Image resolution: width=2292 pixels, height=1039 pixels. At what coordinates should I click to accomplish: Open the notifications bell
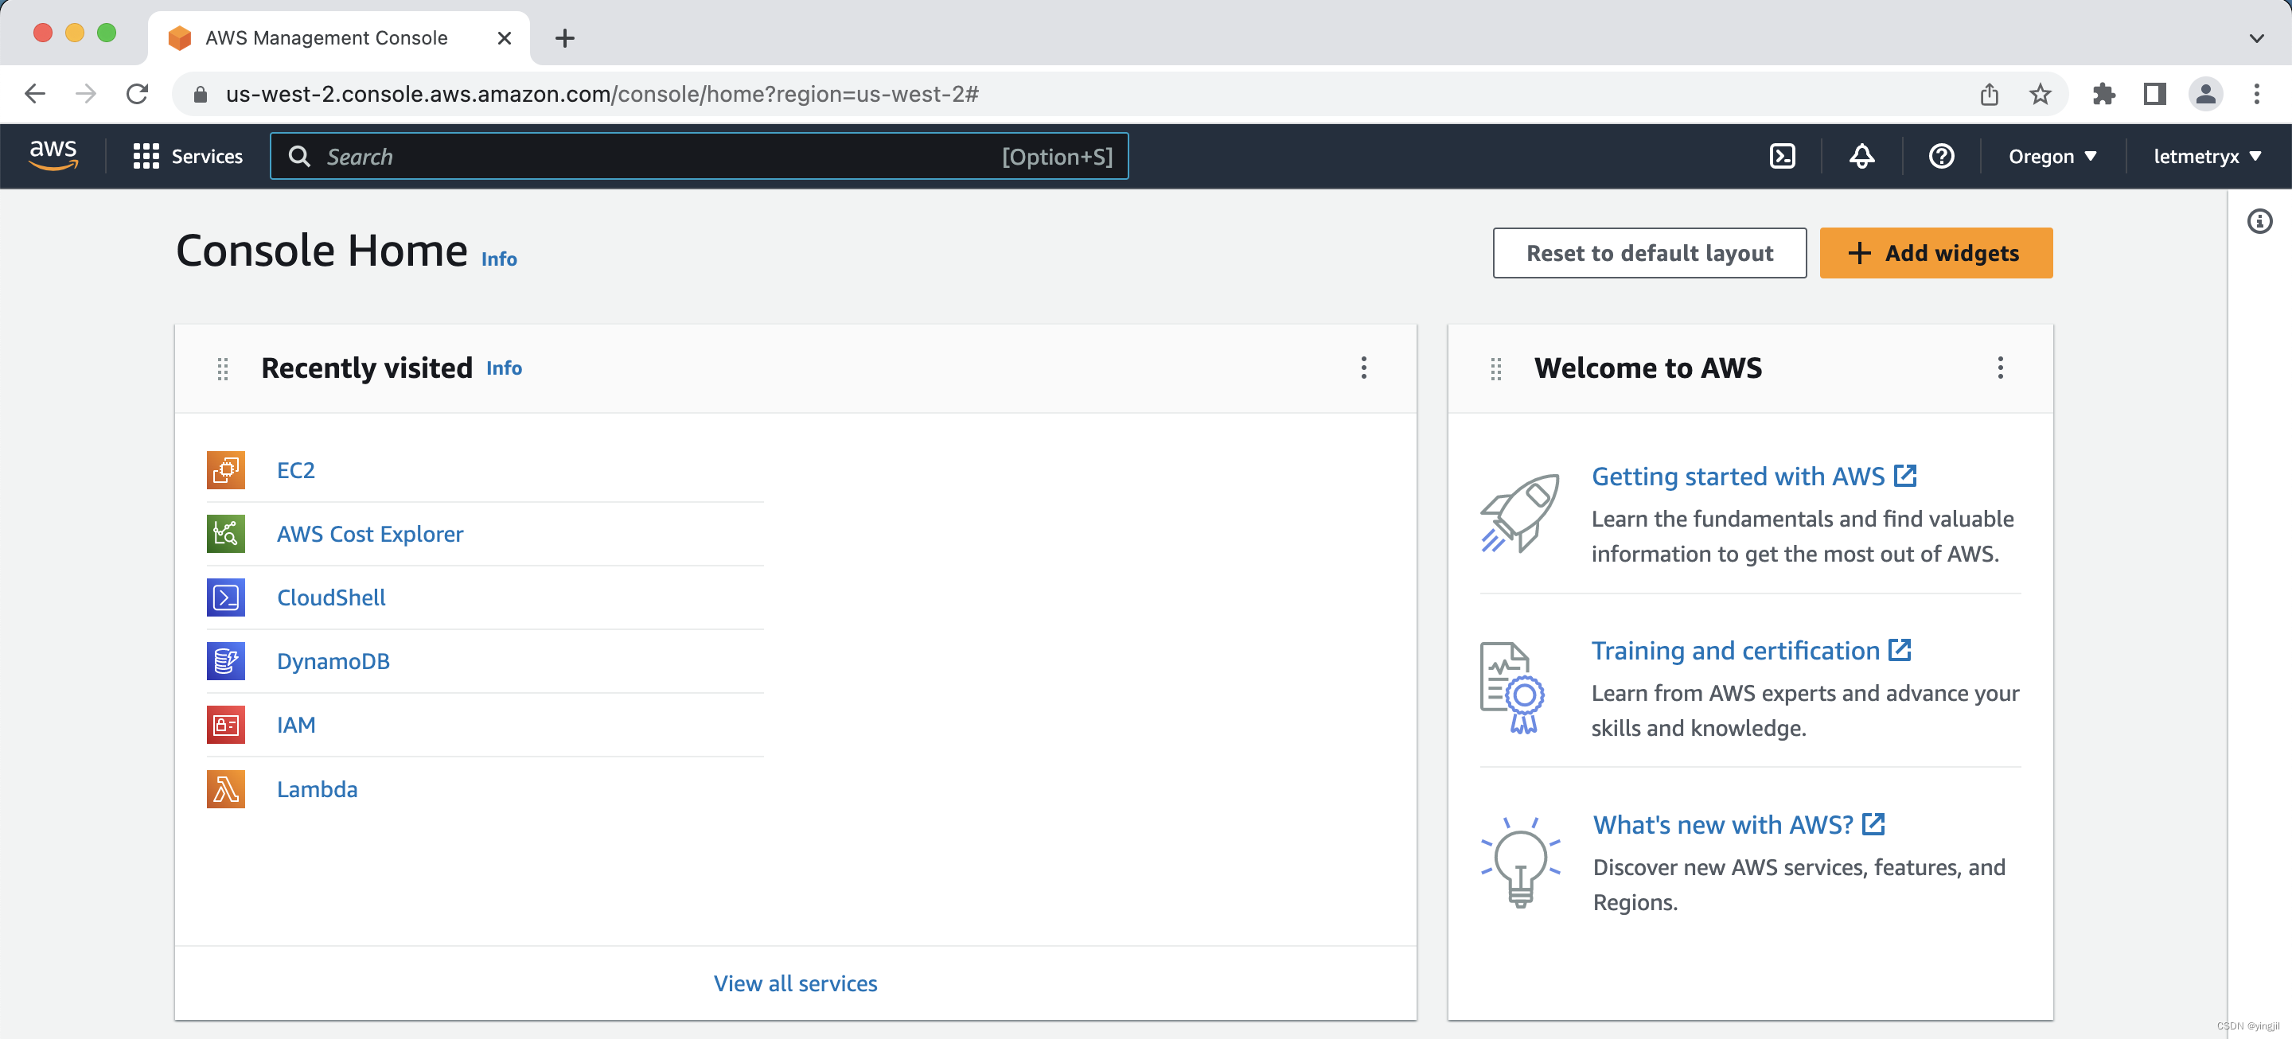(x=1861, y=157)
